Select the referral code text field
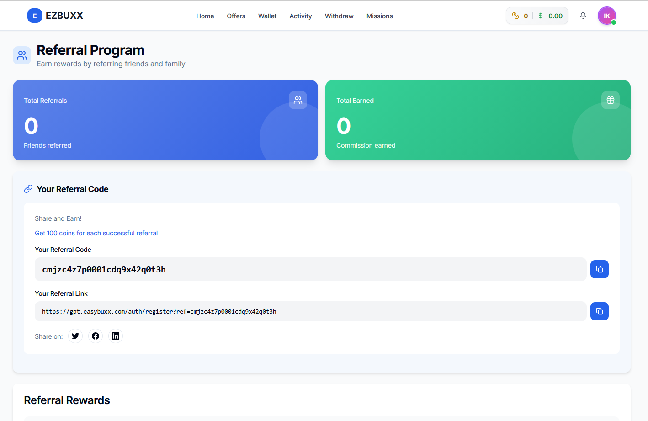The height and width of the screenshot is (421, 648). pos(310,269)
